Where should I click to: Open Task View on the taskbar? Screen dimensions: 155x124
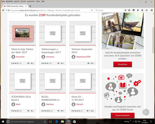[x=50, y=121]
